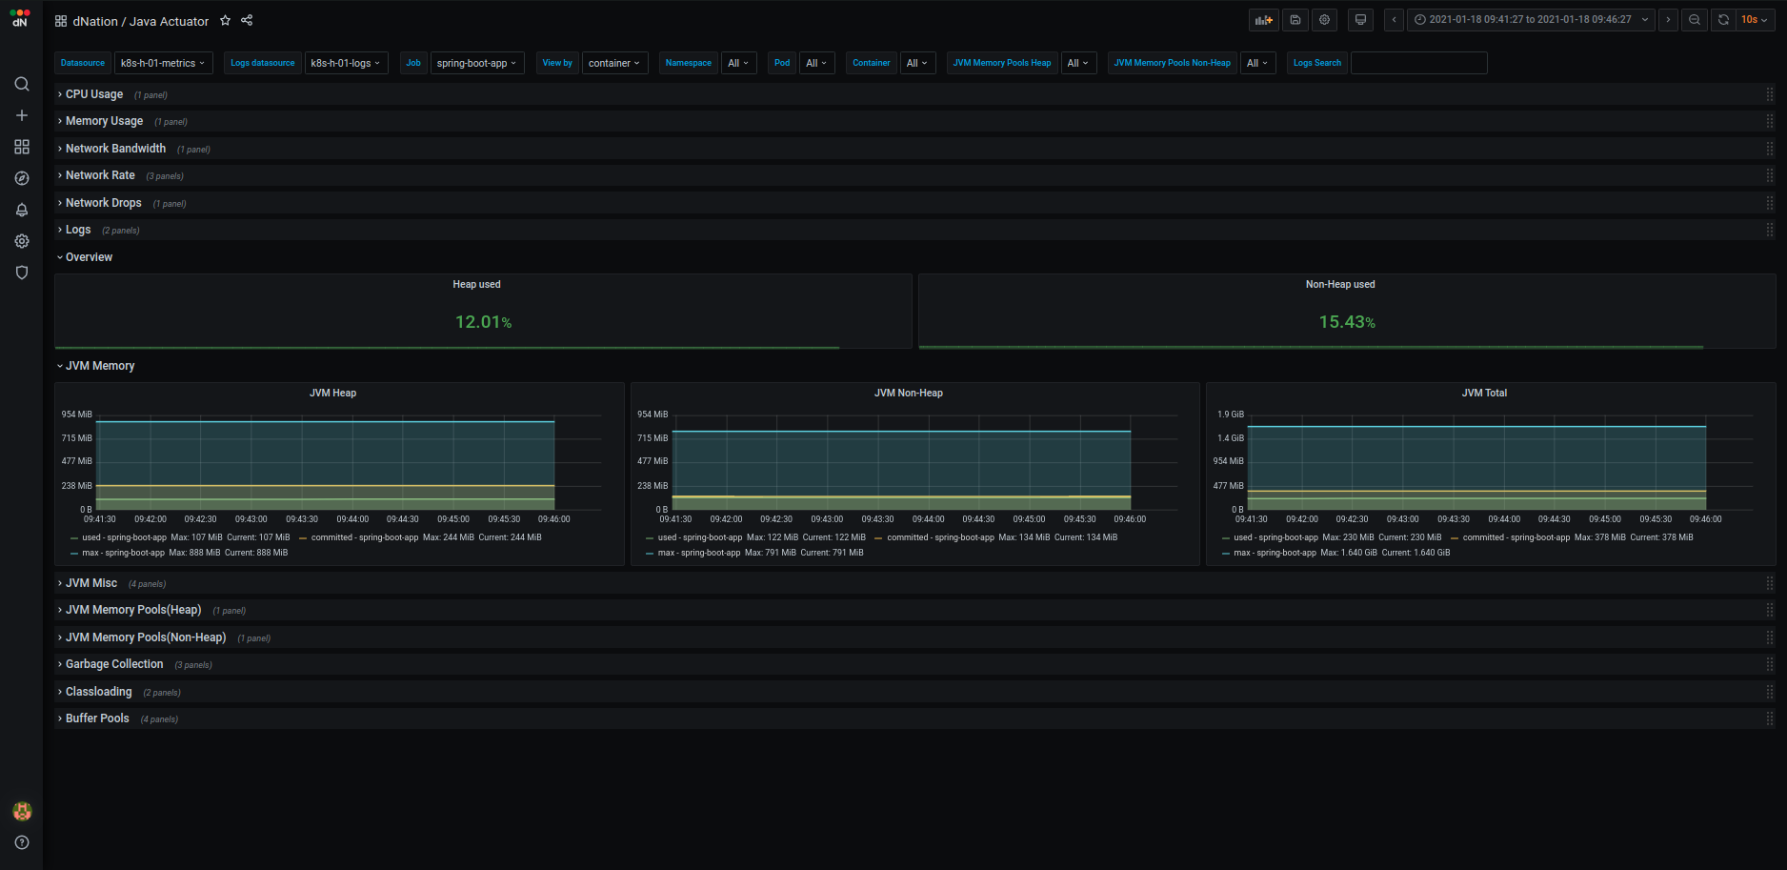Open the Explore compass icon

21,178
